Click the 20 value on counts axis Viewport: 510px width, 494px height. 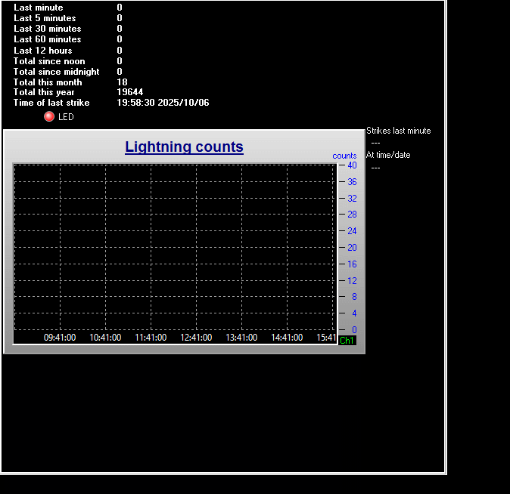[x=352, y=248]
